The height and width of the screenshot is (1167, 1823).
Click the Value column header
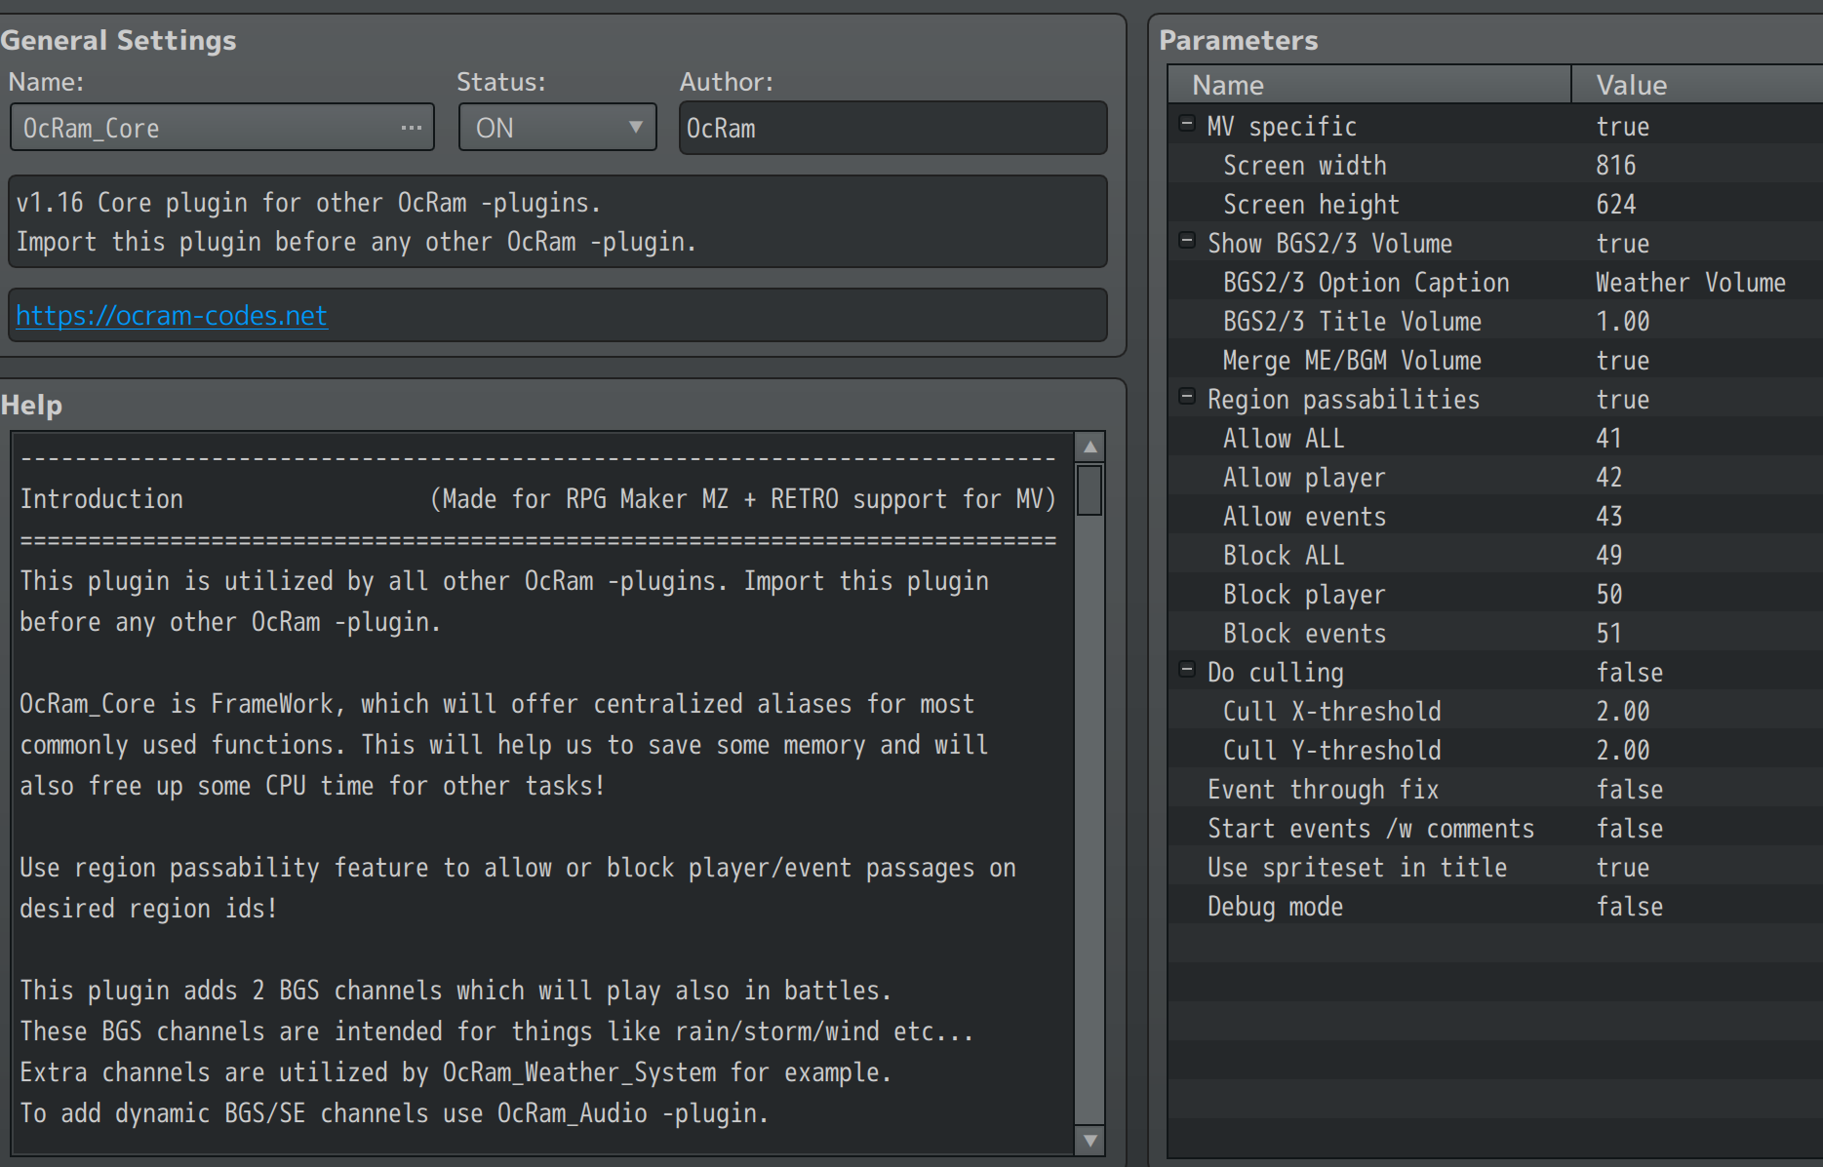click(x=1697, y=85)
